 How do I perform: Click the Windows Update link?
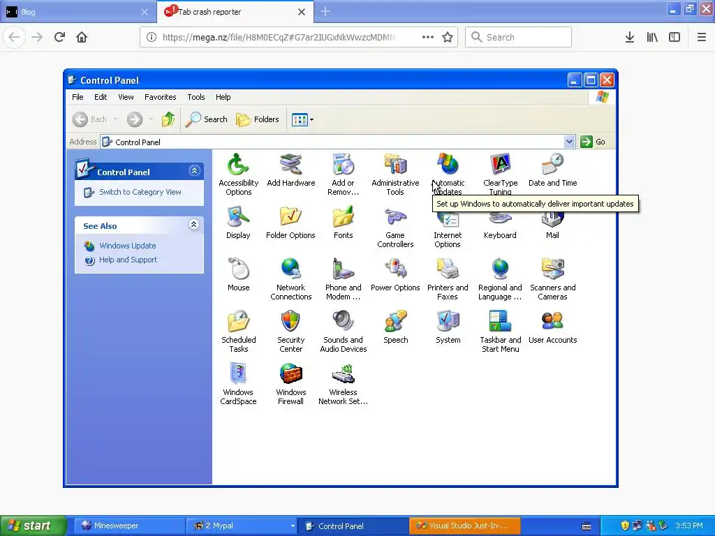(128, 246)
